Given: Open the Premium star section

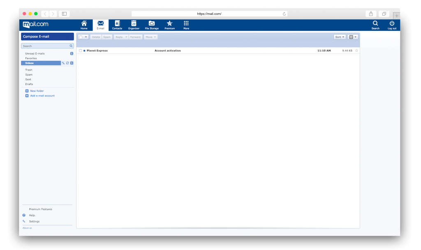Looking at the screenshot, I should [x=169, y=25].
